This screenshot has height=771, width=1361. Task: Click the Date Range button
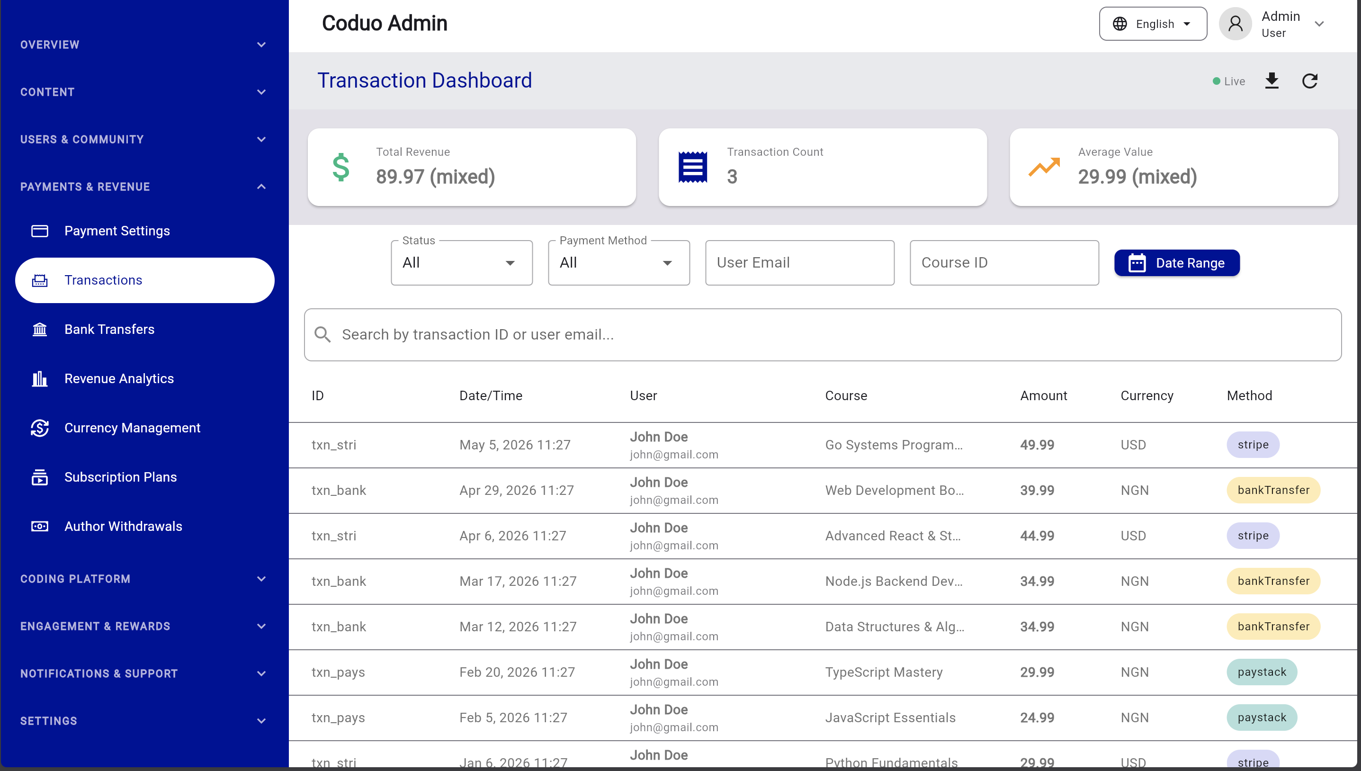pyautogui.click(x=1177, y=263)
